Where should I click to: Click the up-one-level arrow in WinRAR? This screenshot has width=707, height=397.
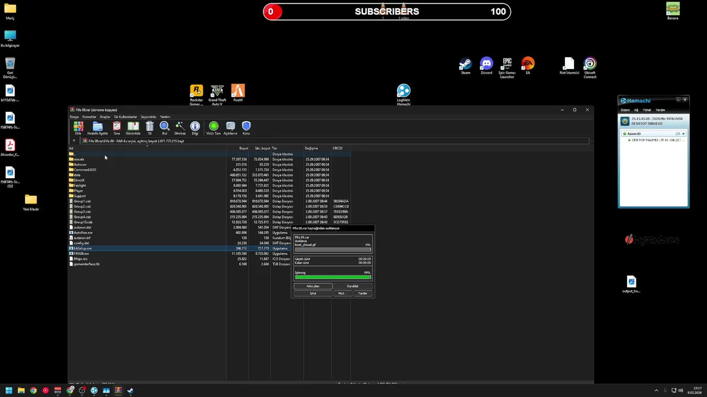tap(74, 141)
